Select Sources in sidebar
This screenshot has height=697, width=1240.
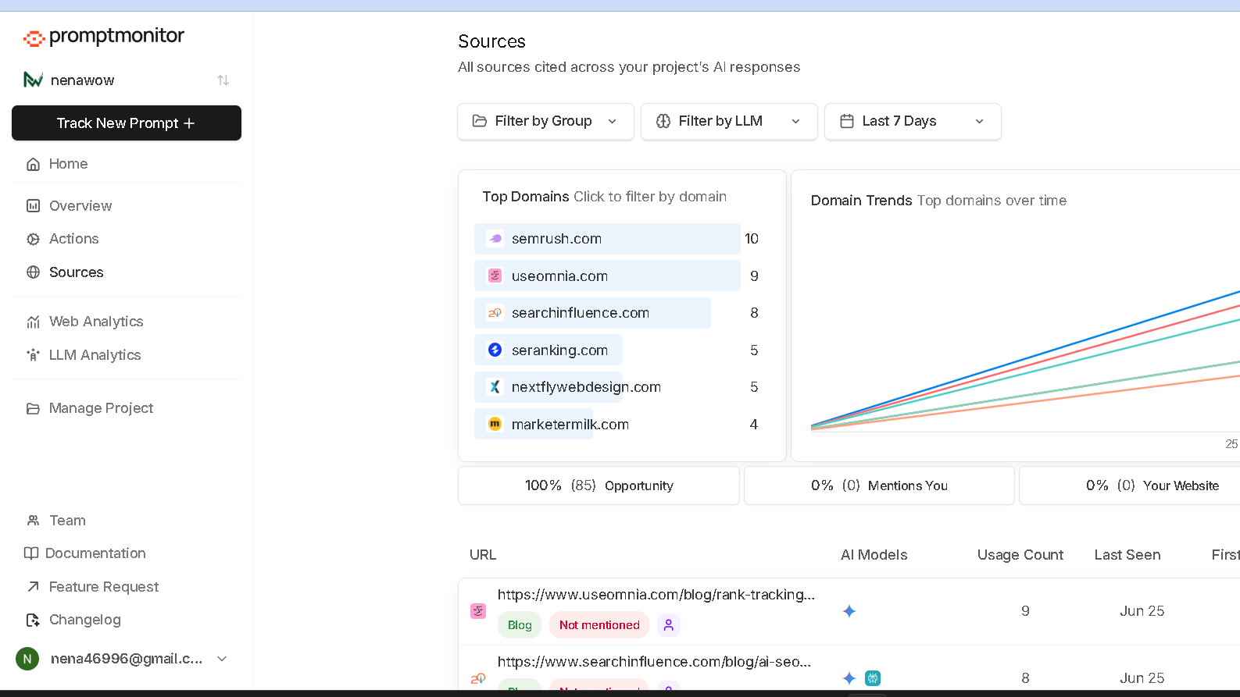(76, 272)
